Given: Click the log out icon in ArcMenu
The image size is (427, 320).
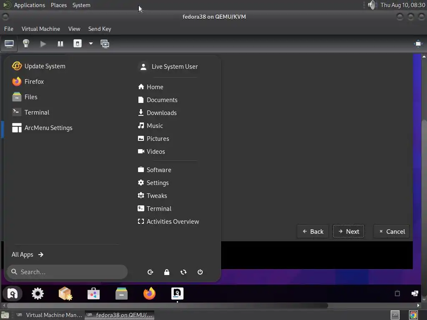Looking at the screenshot, I should 150,272.
